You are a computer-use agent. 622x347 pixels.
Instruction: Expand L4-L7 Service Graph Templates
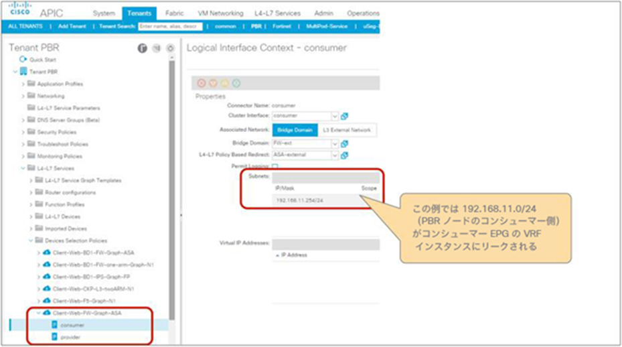31,180
